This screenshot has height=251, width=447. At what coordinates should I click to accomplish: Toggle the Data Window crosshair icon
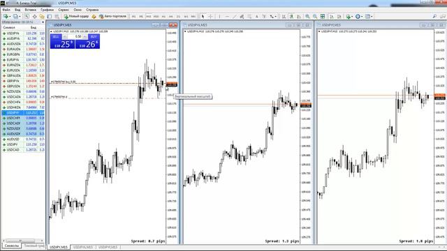(34, 17)
